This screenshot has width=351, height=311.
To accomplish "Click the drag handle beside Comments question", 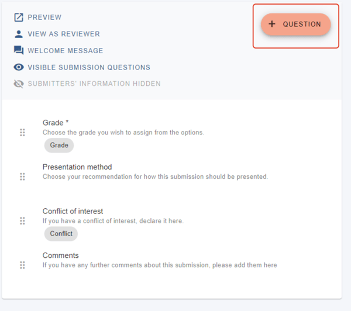I will pos(22,265).
